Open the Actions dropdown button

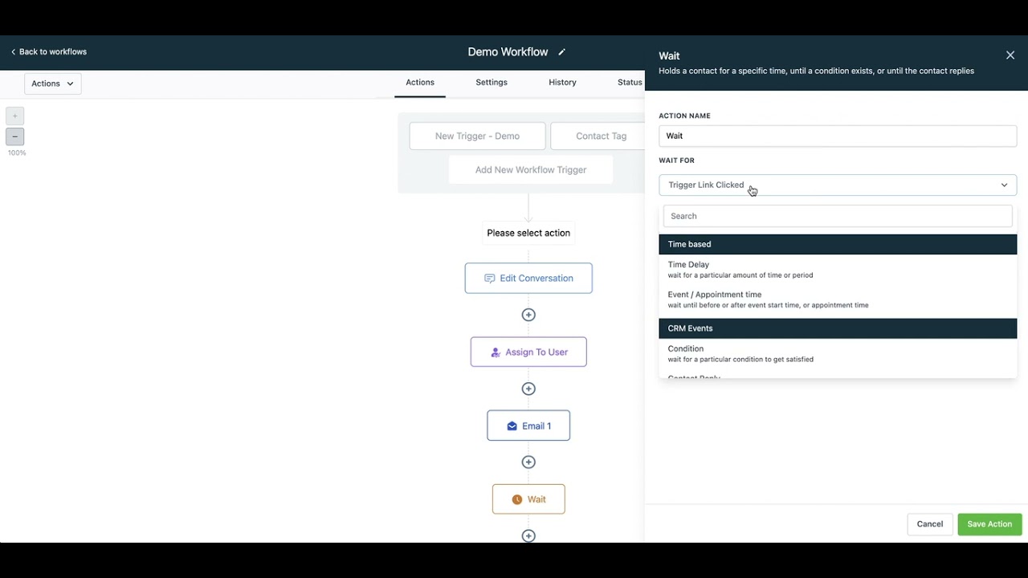(x=53, y=83)
